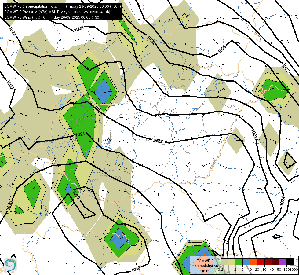Click the swirl weather logo icon
The height and width of the screenshot is (275, 299).
[10, 265]
